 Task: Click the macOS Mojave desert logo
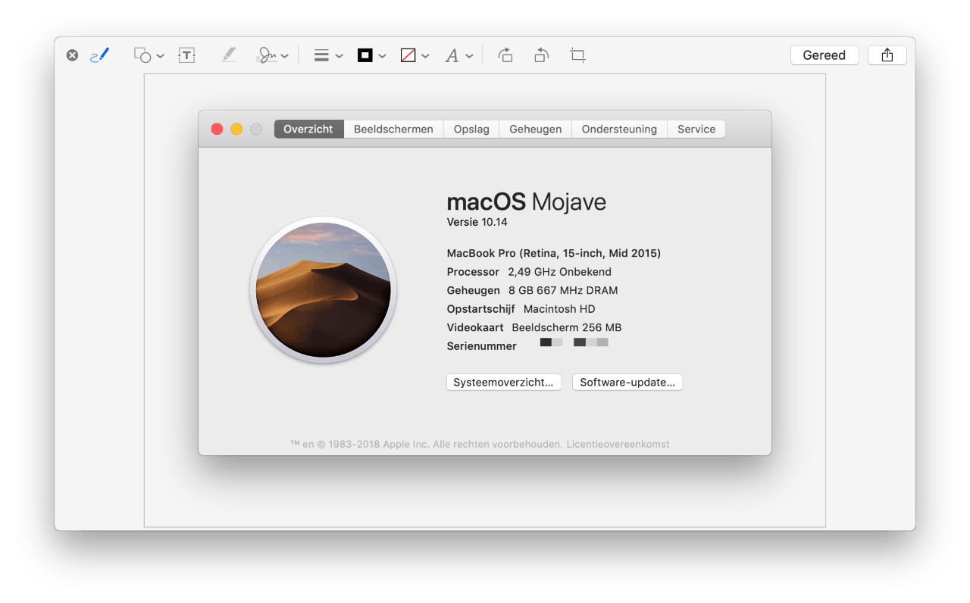point(324,290)
